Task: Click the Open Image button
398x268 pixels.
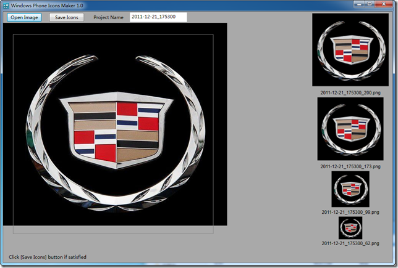Action: (24, 17)
